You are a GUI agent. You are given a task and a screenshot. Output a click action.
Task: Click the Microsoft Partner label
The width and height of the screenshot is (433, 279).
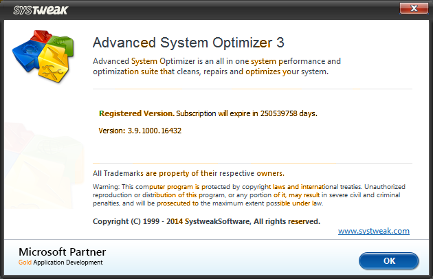[x=62, y=252]
